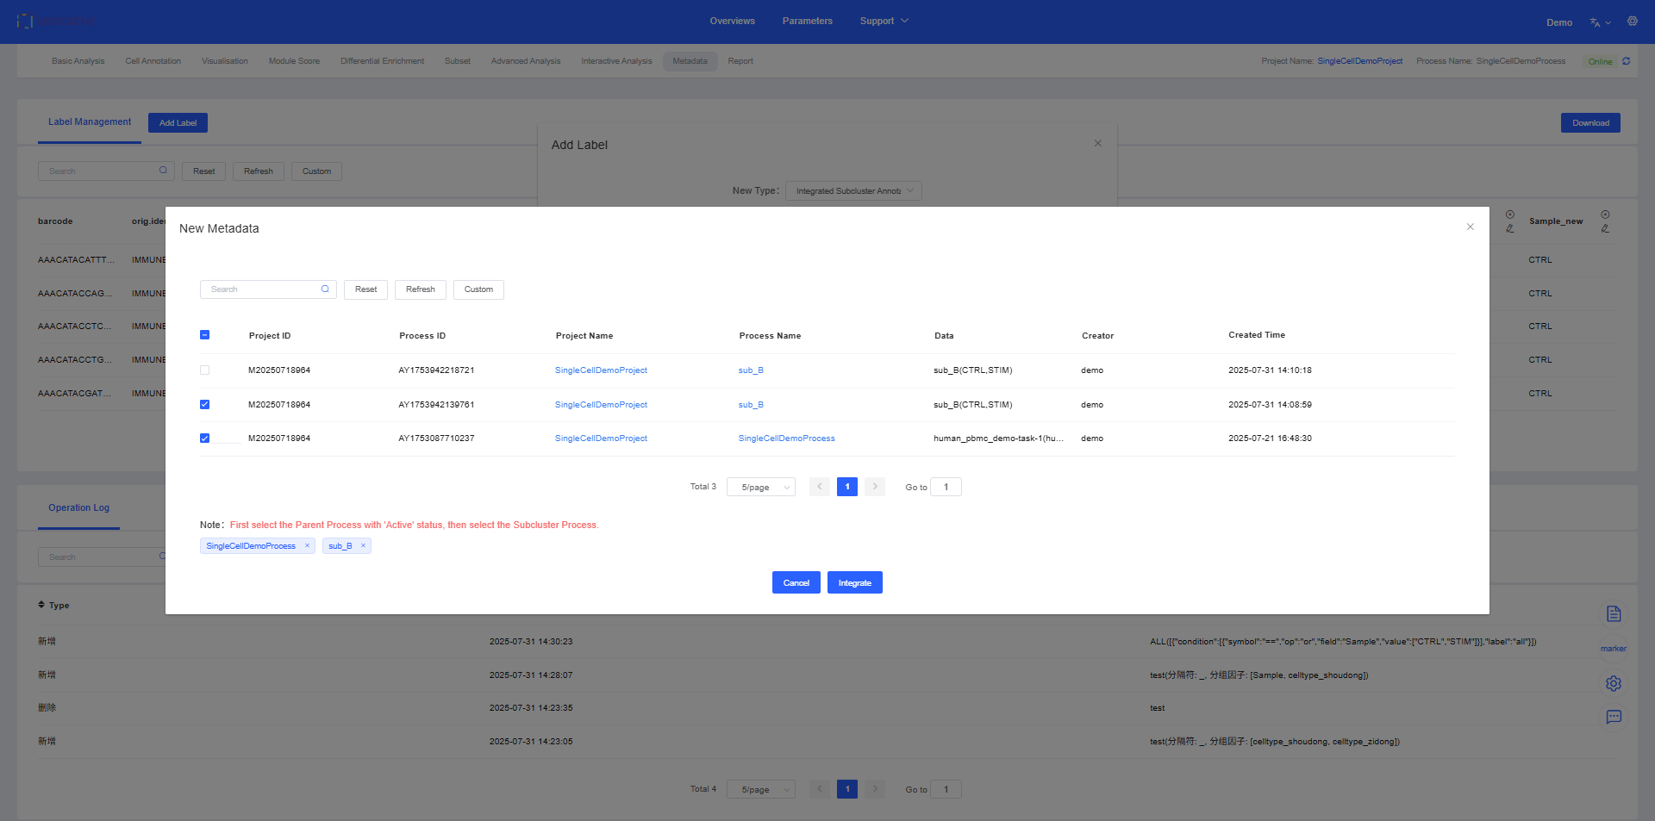Image resolution: width=1655 pixels, height=821 pixels.
Task: Remove the sub_B selected tag
Action: click(363, 545)
